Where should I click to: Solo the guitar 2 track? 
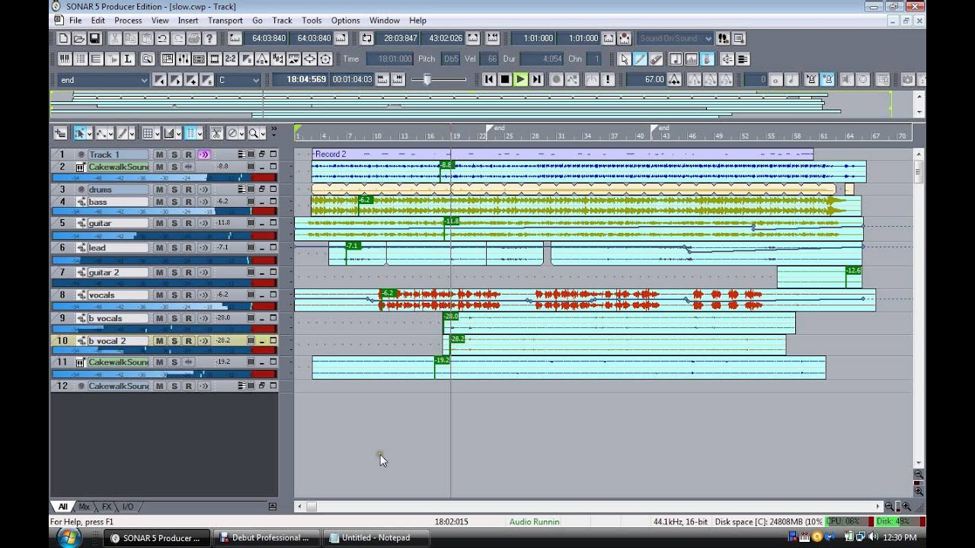click(x=174, y=272)
